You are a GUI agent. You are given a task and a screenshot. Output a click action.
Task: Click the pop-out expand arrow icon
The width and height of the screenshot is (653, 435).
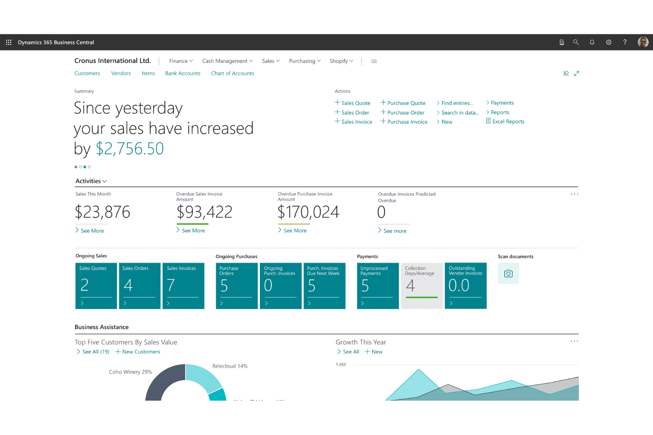pos(577,73)
